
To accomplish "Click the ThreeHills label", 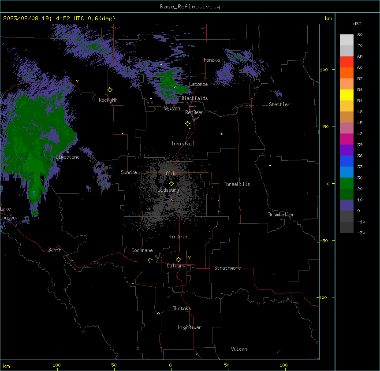I will [237, 184].
